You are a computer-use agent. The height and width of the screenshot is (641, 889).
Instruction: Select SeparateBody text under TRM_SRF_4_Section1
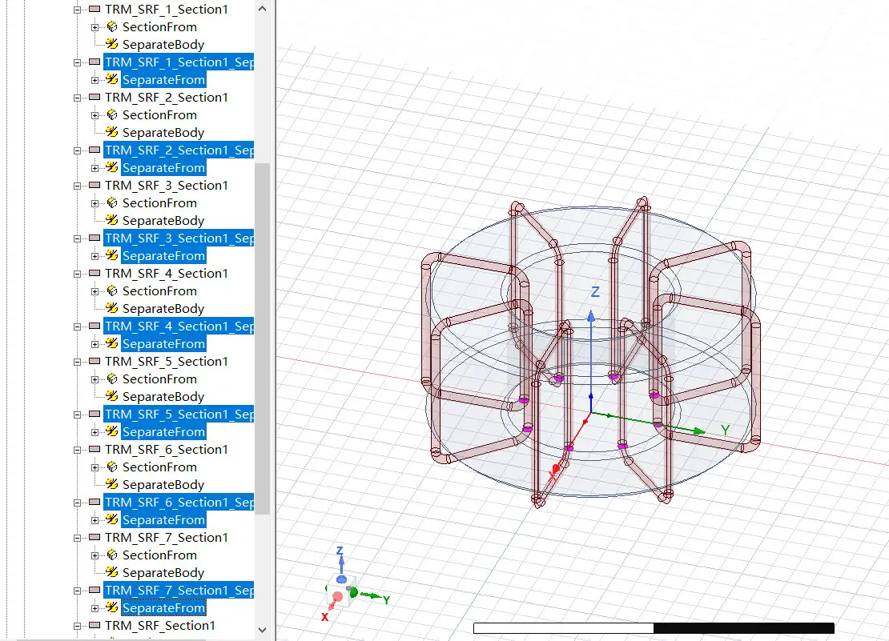point(163,309)
